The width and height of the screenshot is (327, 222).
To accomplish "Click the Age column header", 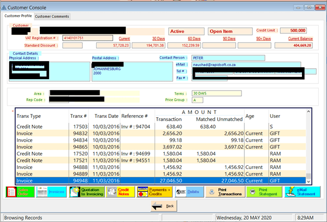I will (x=250, y=116).
